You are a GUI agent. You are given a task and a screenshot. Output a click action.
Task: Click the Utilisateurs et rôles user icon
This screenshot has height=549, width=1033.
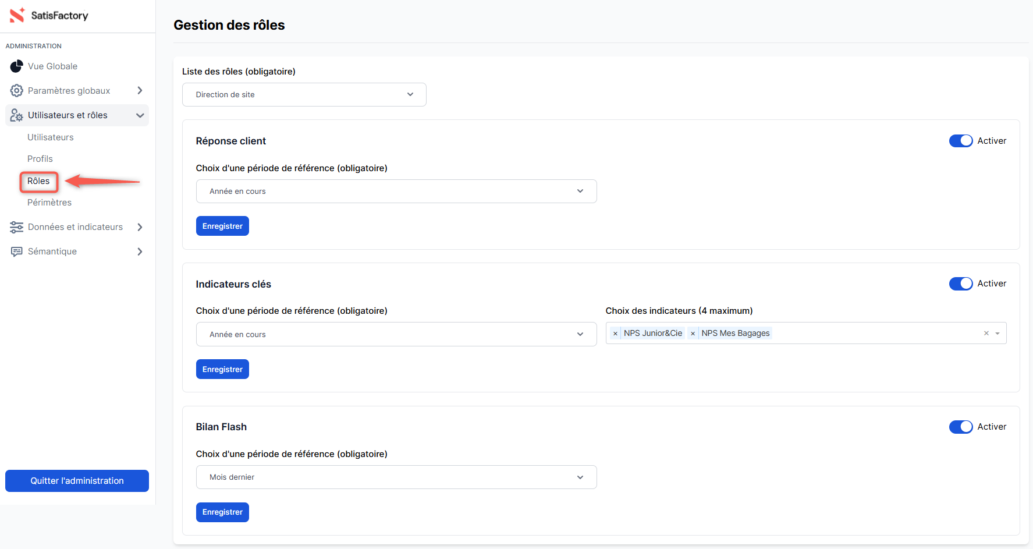(17, 115)
